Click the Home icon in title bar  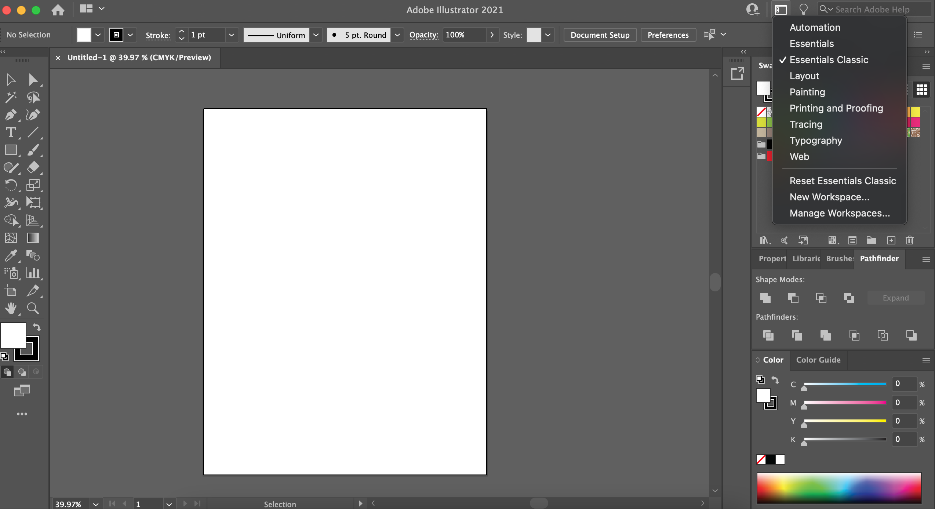pyautogui.click(x=58, y=10)
